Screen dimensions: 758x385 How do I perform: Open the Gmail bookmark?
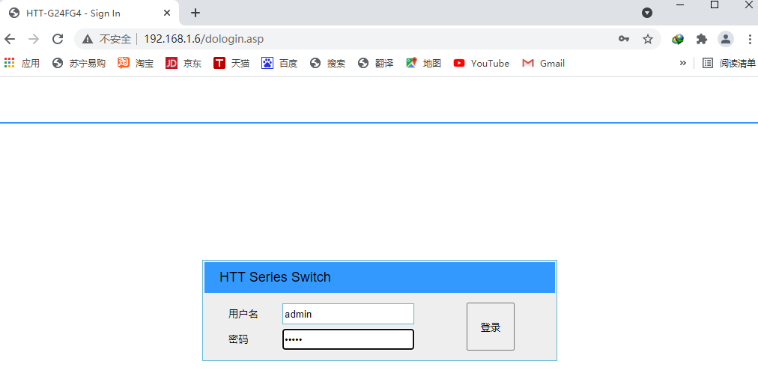pos(544,64)
